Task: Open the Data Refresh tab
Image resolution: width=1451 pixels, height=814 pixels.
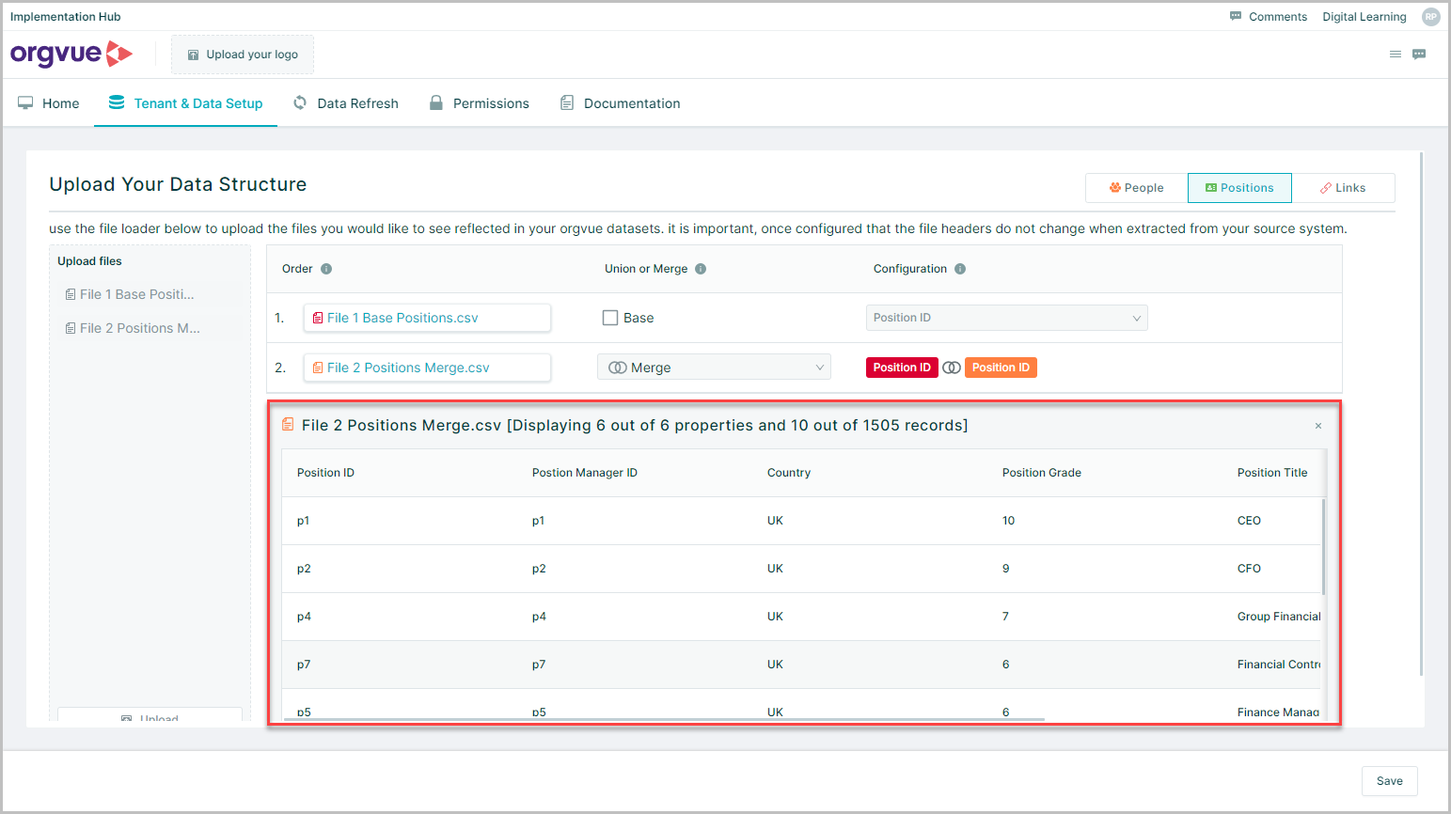Action: click(346, 103)
